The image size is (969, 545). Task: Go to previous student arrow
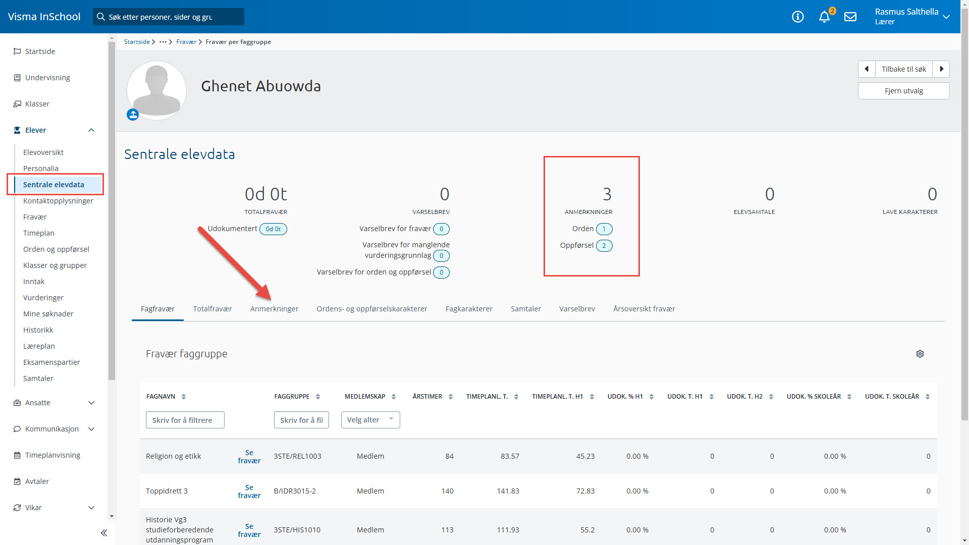(x=867, y=69)
